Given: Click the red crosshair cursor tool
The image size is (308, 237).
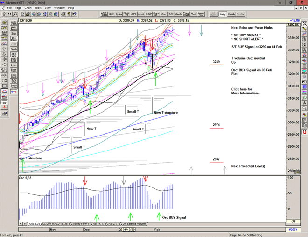Looking at the screenshot, I should (5, 107).
